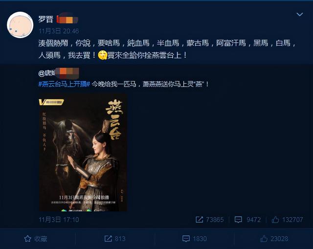Open the #燕云台马上开播# hashtag topic
313x249 pixels.
coord(64,84)
